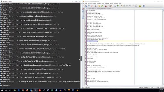
Task: Click the jEdit horizontal scrollbar left arrow
Action: click(x=87, y=86)
